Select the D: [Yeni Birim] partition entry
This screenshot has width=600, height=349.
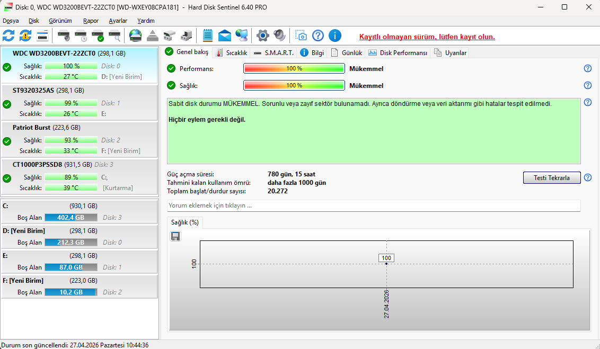coord(80,236)
